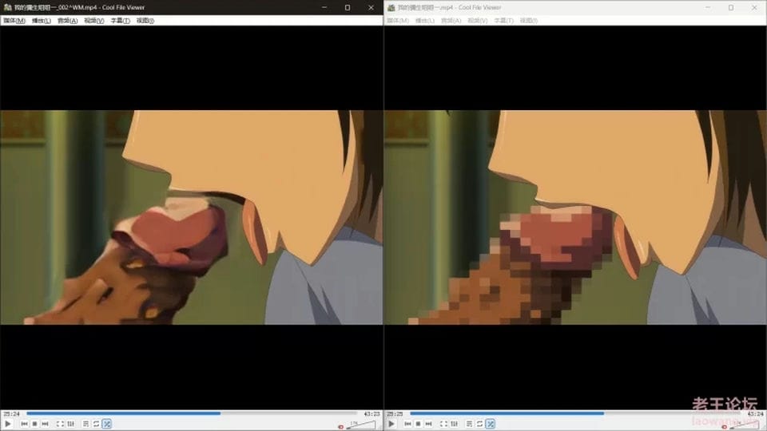The image size is (767, 431).
Task: Open the 视频(V) menu in the left window
Action: (94, 21)
